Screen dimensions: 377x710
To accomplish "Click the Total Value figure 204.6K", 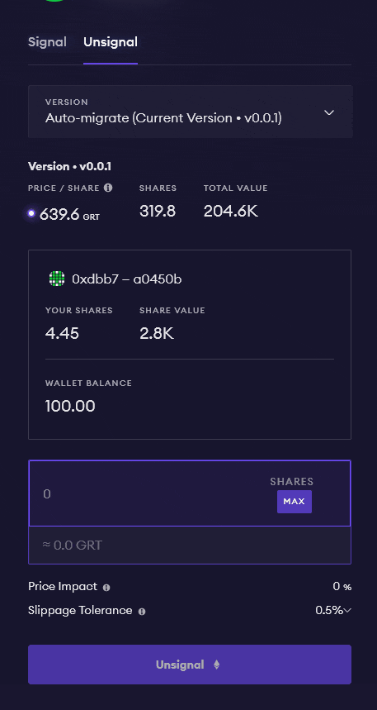I will click(230, 212).
